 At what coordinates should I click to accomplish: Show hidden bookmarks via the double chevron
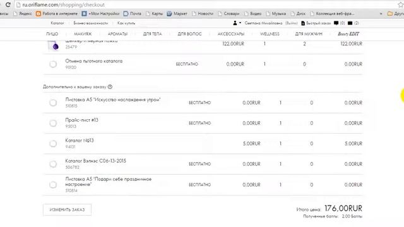coord(381,14)
